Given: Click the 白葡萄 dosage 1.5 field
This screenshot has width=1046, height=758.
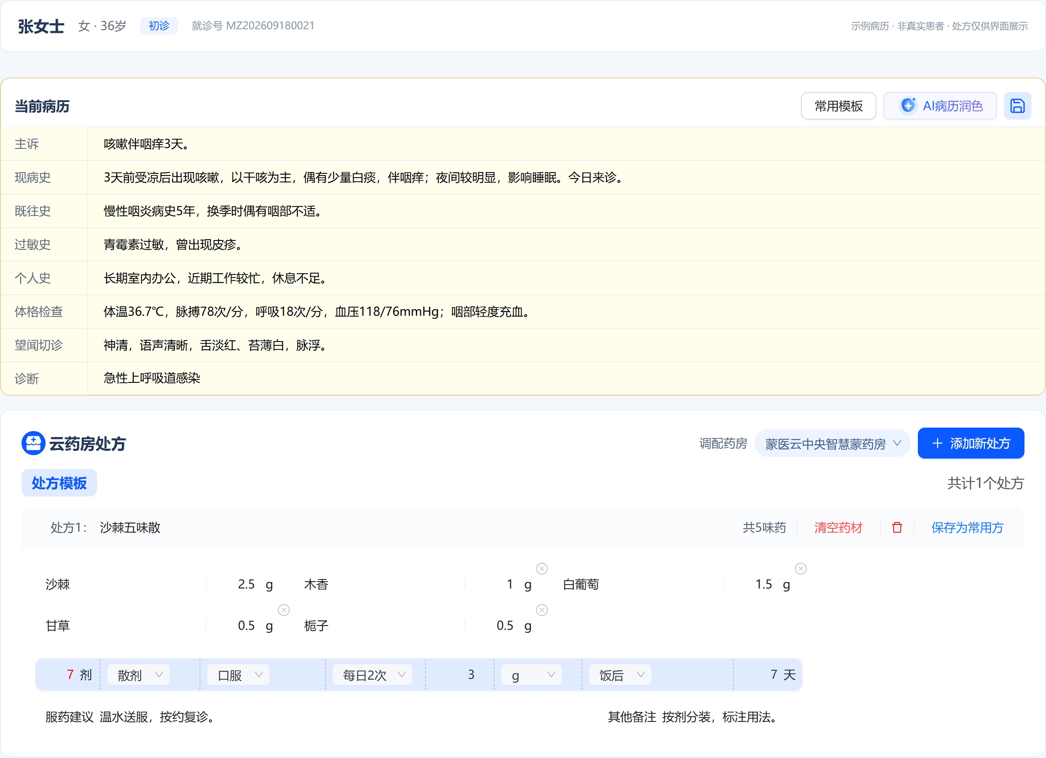Looking at the screenshot, I should coord(763,585).
